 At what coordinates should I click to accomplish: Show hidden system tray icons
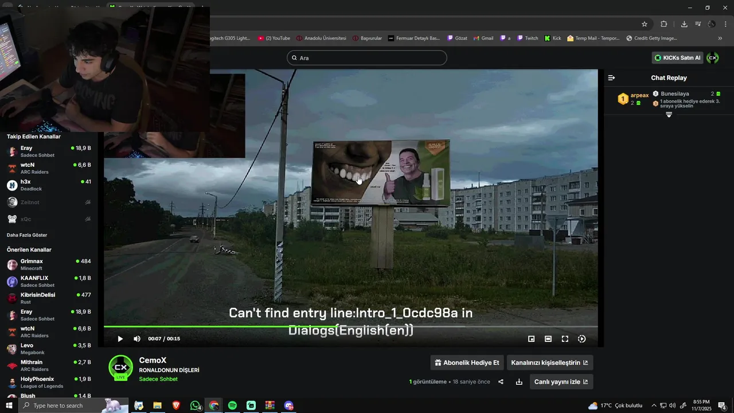[x=654, y=406]
